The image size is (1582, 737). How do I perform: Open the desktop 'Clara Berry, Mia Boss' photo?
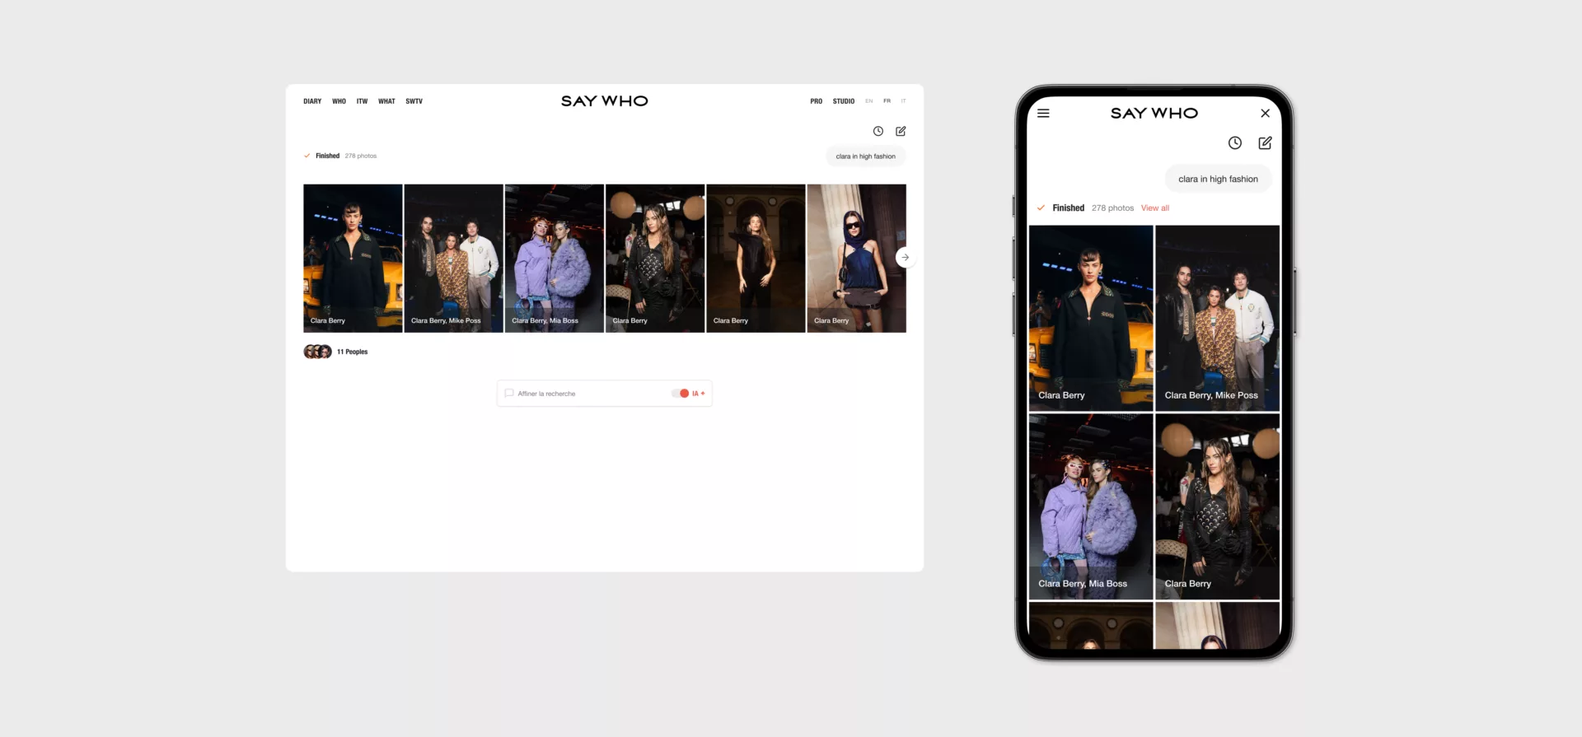554,259
